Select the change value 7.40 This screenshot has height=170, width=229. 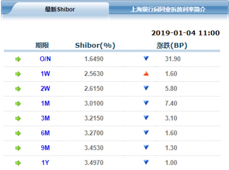(171, 104)
